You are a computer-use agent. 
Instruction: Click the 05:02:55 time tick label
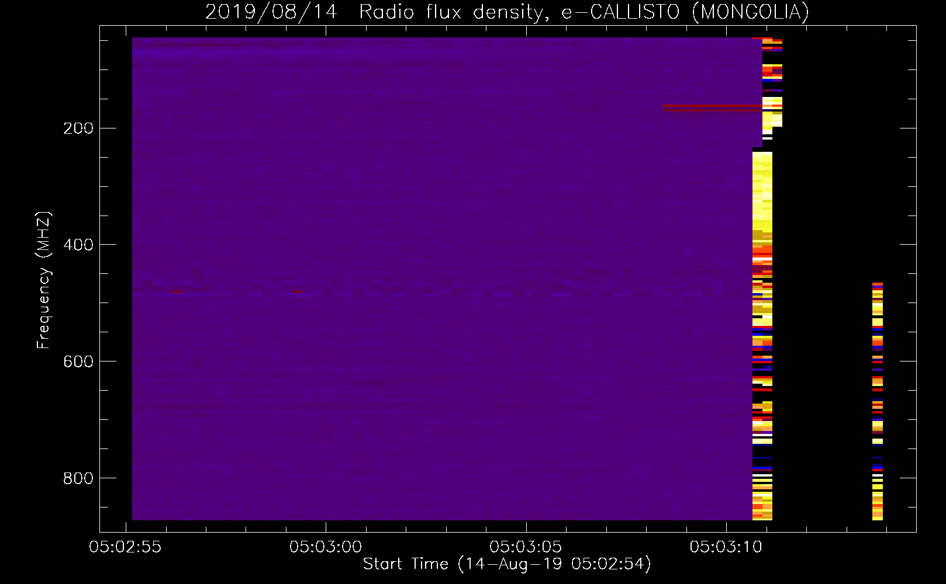coord(125,547)
